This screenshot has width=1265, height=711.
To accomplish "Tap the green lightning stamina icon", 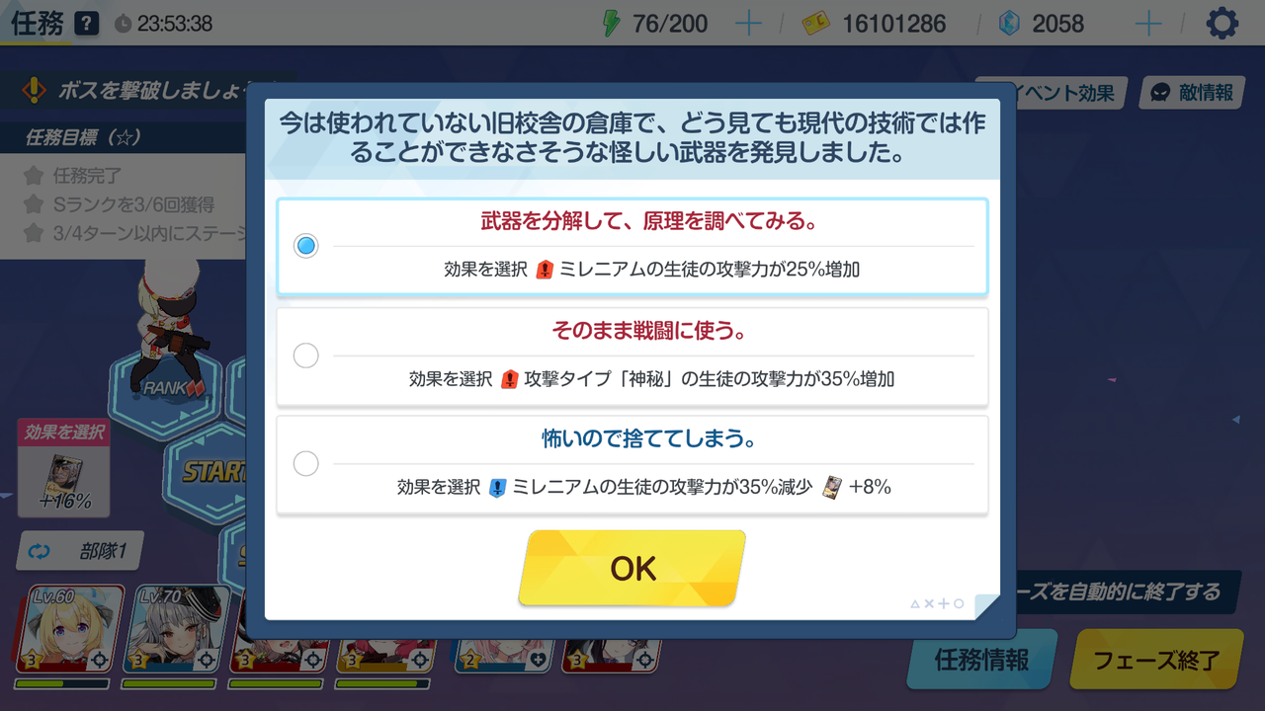I will [612, 23].
